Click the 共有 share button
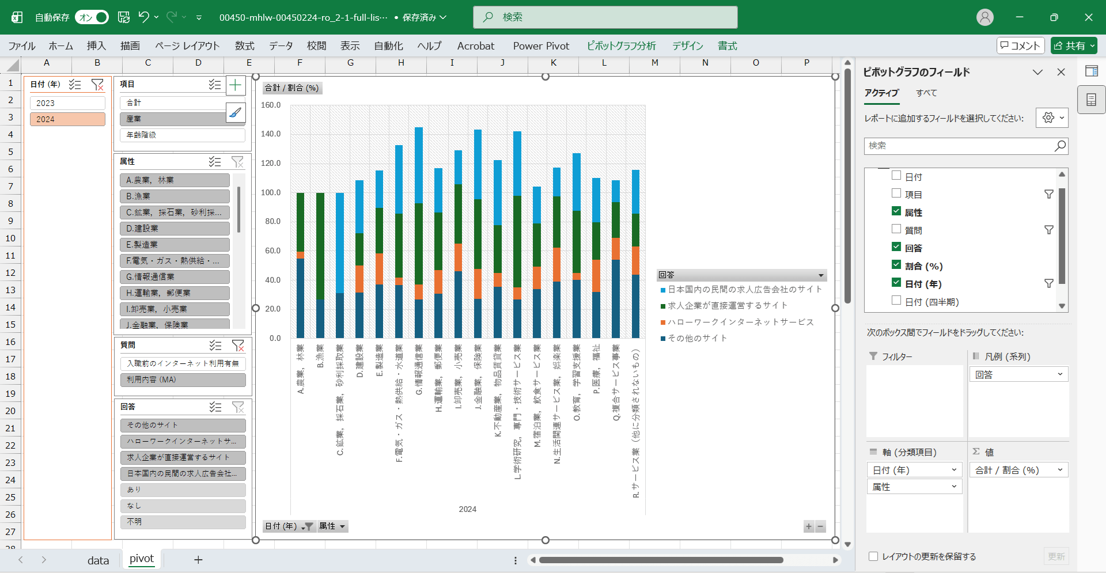 [1073, 45]
